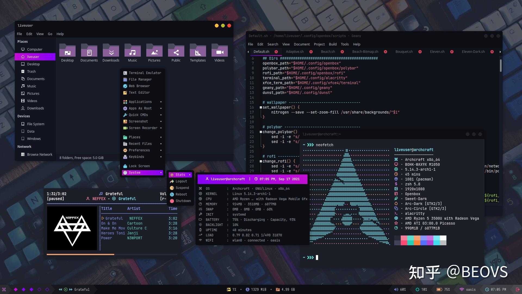Screen dimensions: 522x294
Task: Collapse the change_polybar code fold in Geany
Action: 260,132
